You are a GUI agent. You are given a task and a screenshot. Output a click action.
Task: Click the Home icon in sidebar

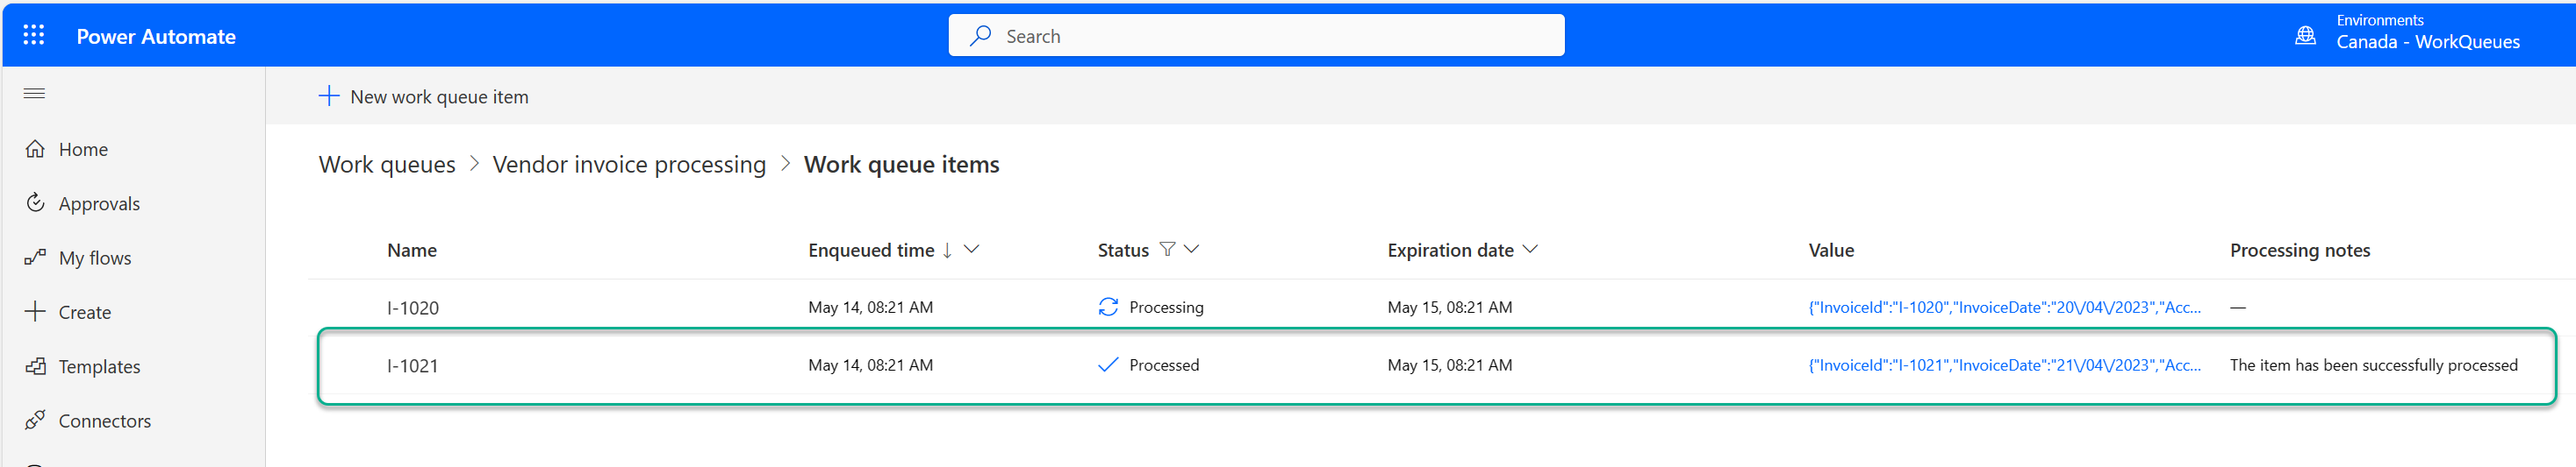(x=35, y=149)
